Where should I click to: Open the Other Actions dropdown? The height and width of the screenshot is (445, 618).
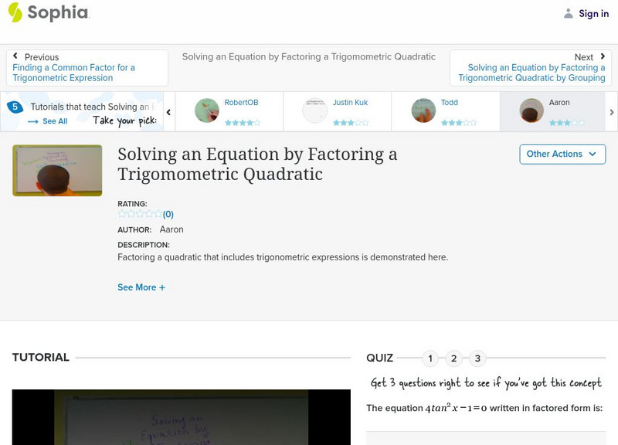(x=562, y=154)
